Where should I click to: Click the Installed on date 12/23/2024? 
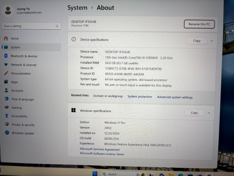(112, 133)
